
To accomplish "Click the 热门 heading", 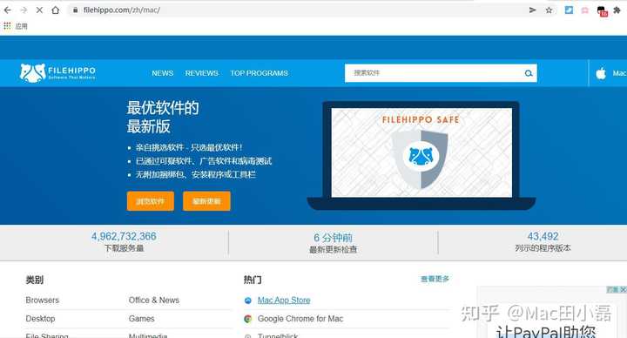I will [253, 280].
